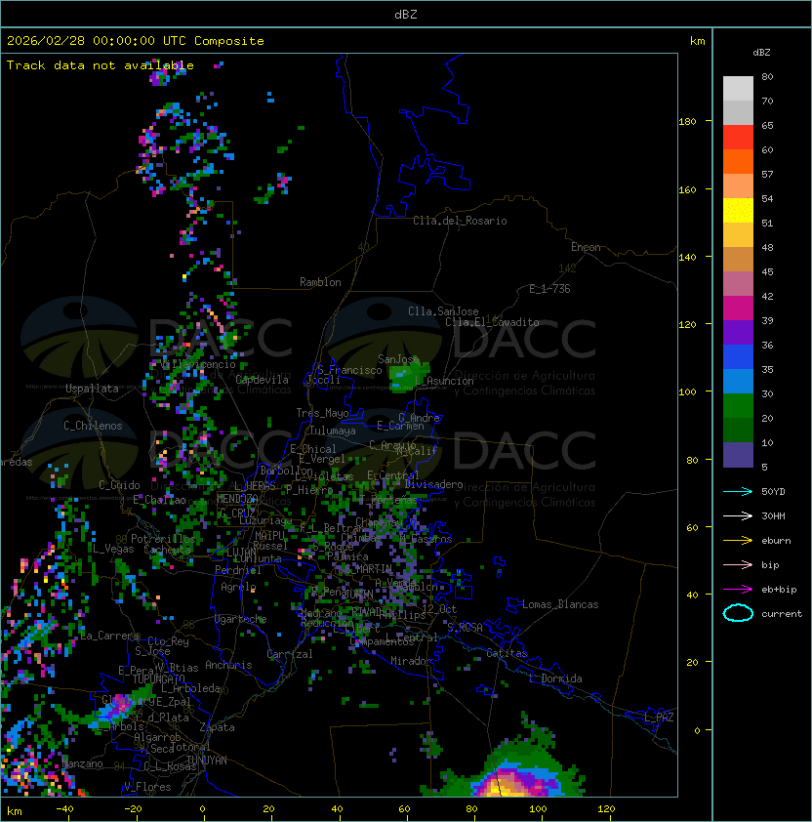Click the 'Track data not available' message
The height and width of the screenshot is (822, 812).
[101, 65]
